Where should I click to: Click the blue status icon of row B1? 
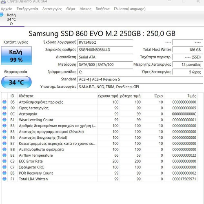click(4, 120)
